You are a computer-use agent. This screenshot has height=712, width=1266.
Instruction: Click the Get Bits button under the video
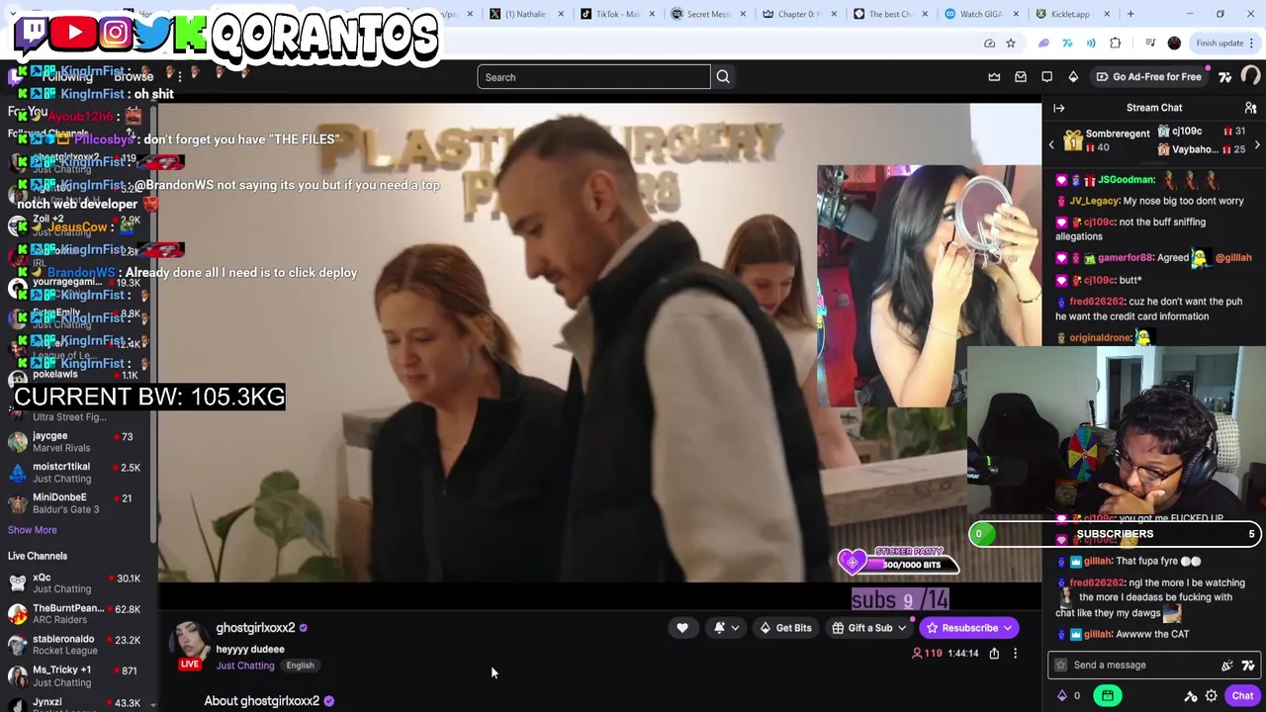(x=785, y=628)
